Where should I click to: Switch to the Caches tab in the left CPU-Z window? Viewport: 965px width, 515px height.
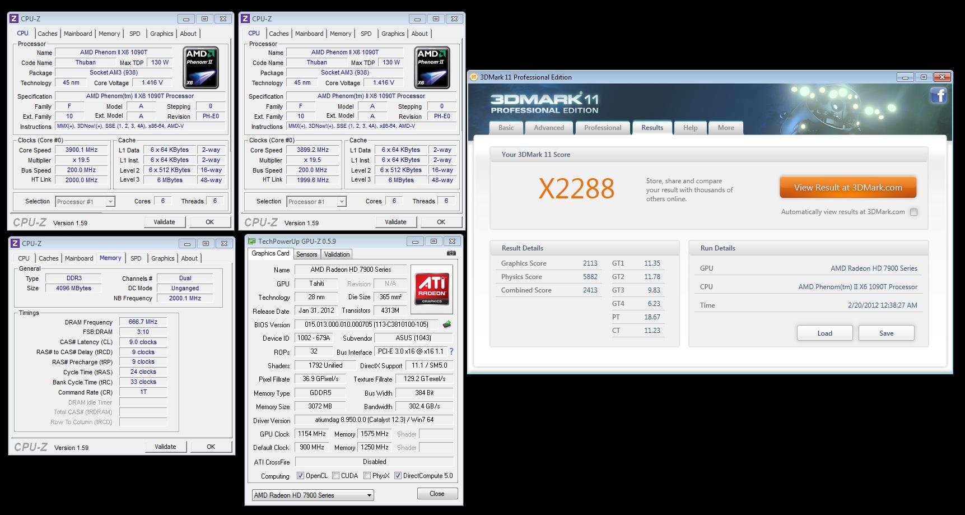(x=48, y=34)
